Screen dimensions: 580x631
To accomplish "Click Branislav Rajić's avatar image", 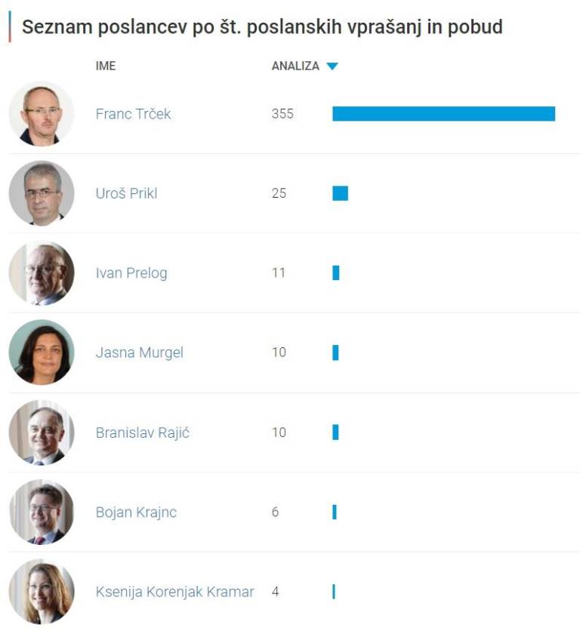I will tap(41, 432).
